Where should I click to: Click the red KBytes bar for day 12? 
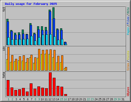pyautogui.click(x=50, y=84)
